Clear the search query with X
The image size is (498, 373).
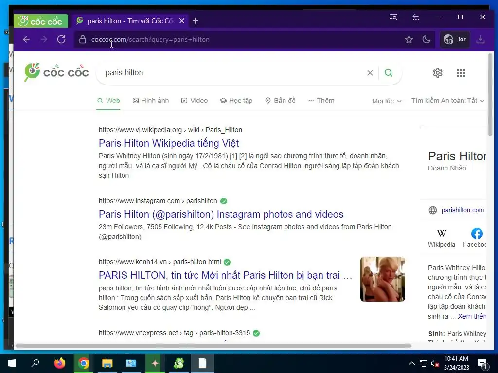(x=370, y=73)
